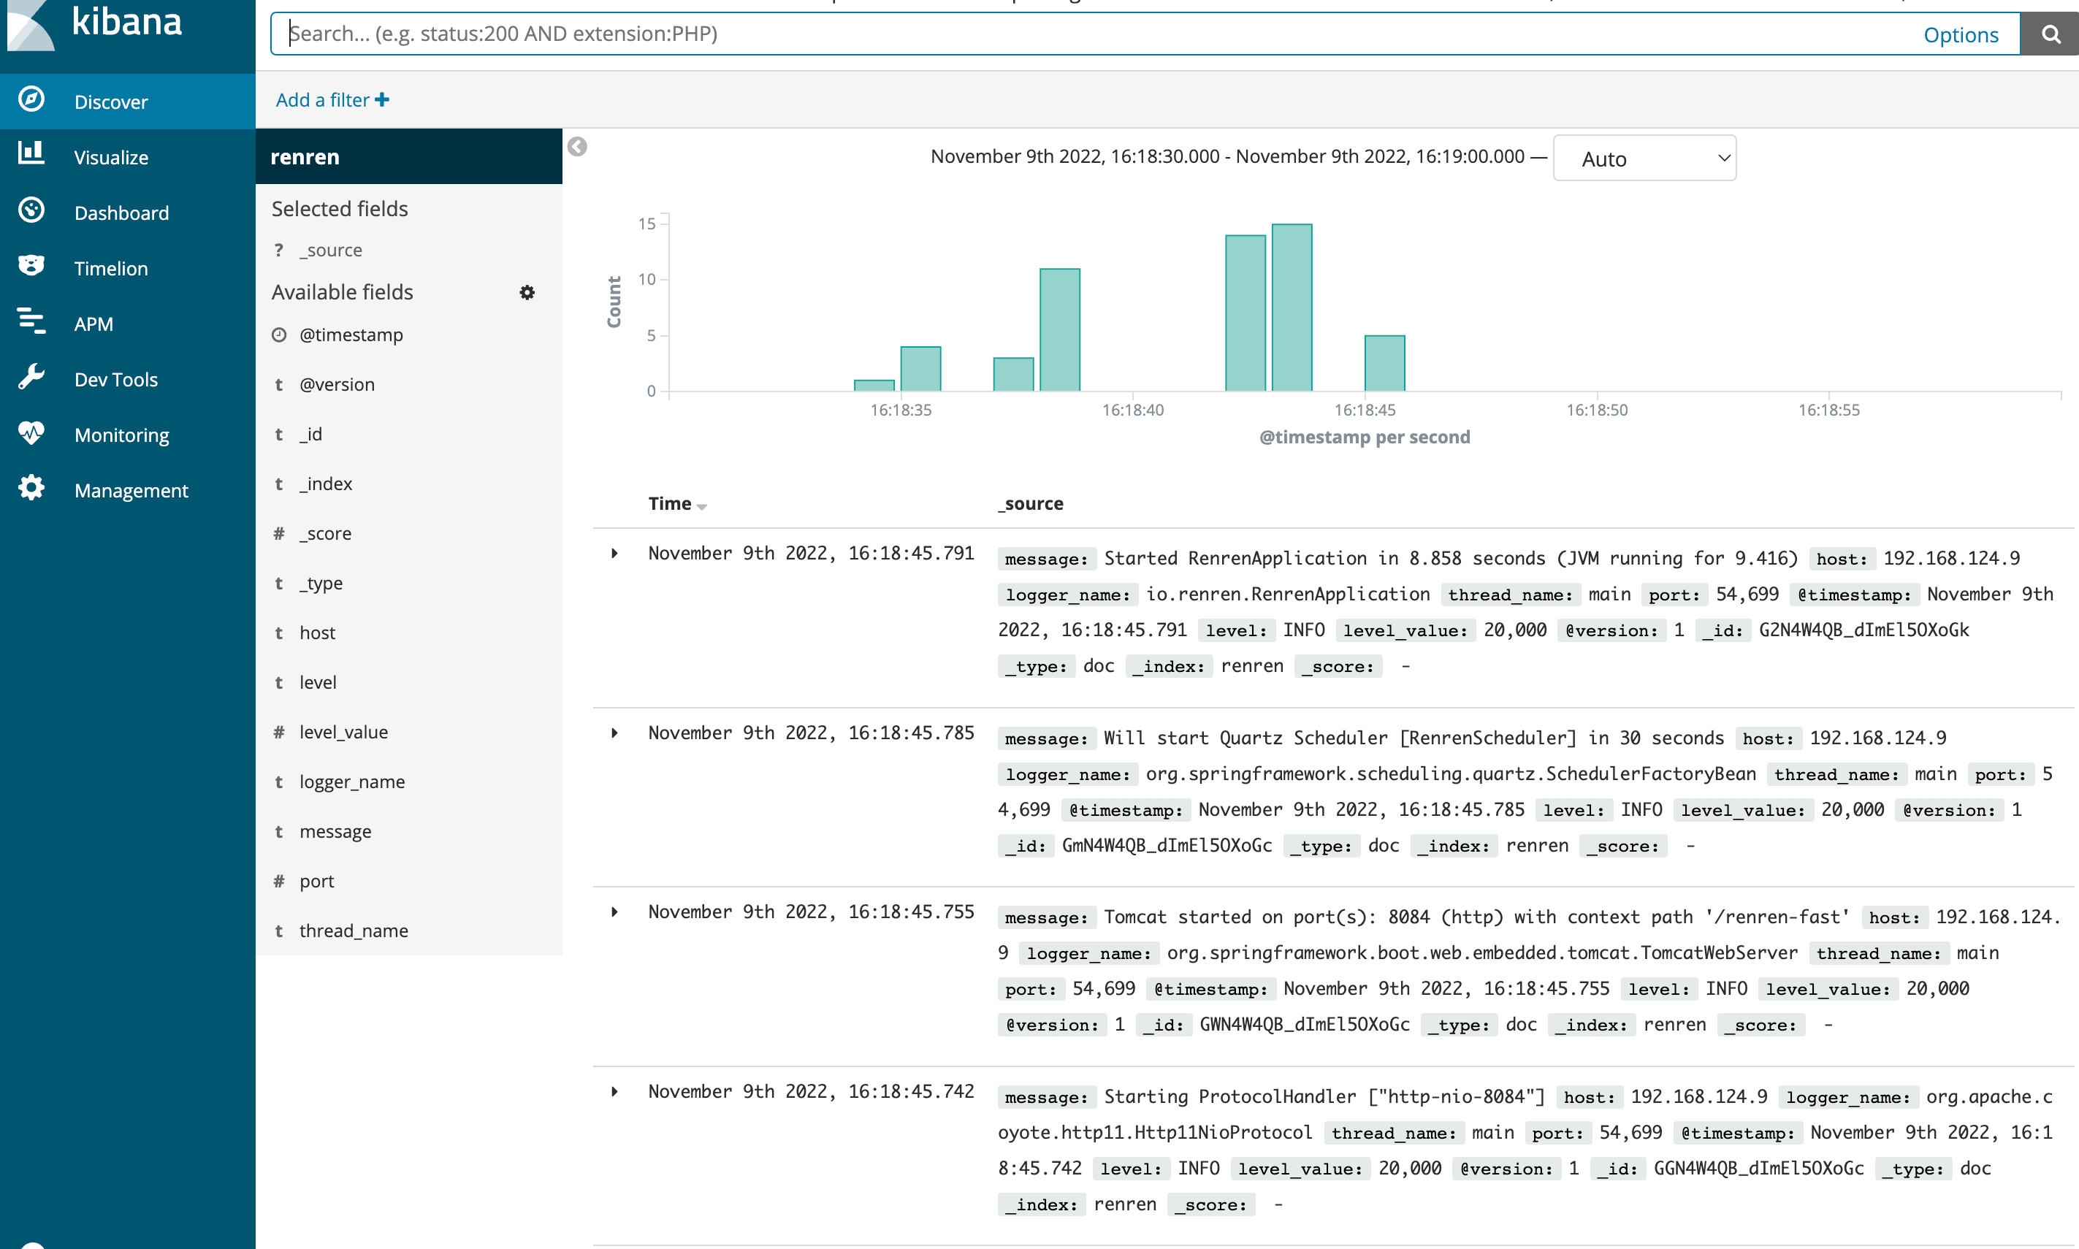Open the Monitoring heartbeat item
Viewport: 2079px width, 1249px height.
tap(121, 435)
